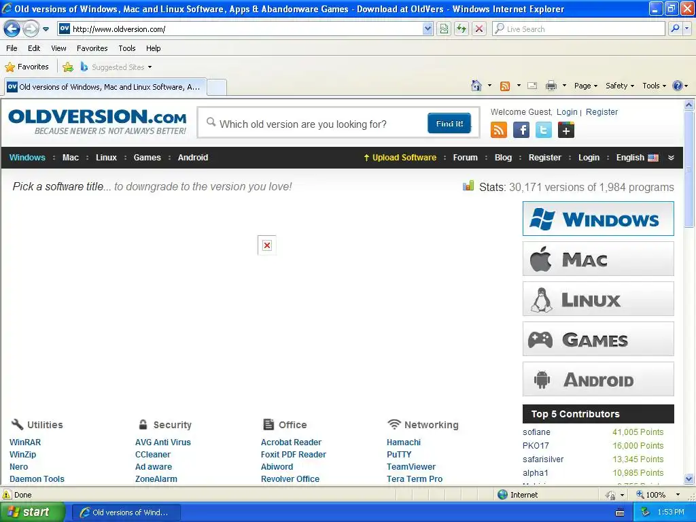
Task: Click the Print icon in command bar
Action: pos(551,86)
